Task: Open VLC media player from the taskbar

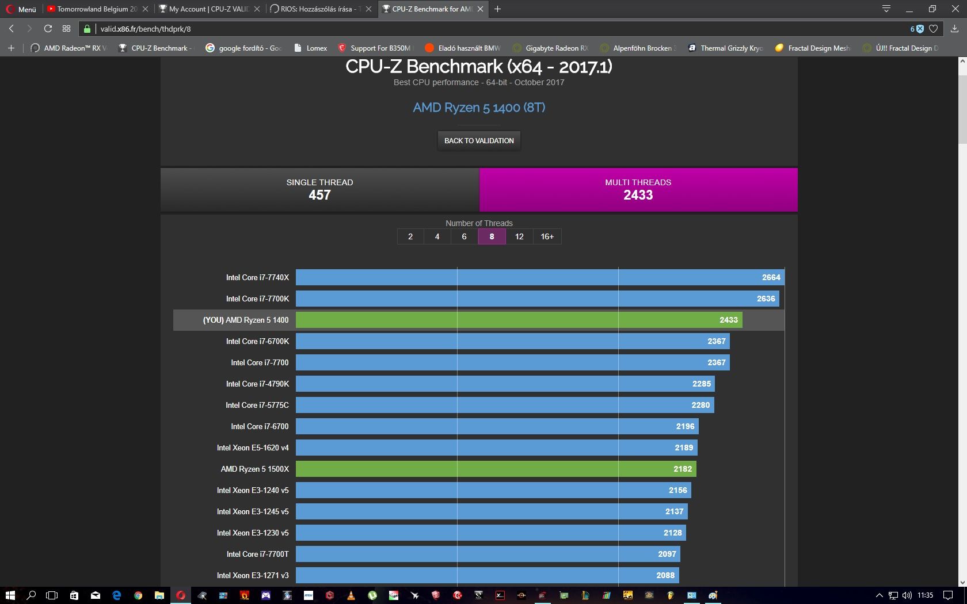Action: coord(351,595)
